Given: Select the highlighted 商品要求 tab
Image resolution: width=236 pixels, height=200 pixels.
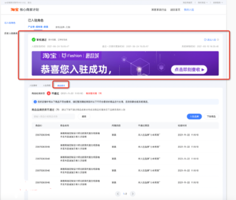Looking at the screenshot, I should (61, 86).
